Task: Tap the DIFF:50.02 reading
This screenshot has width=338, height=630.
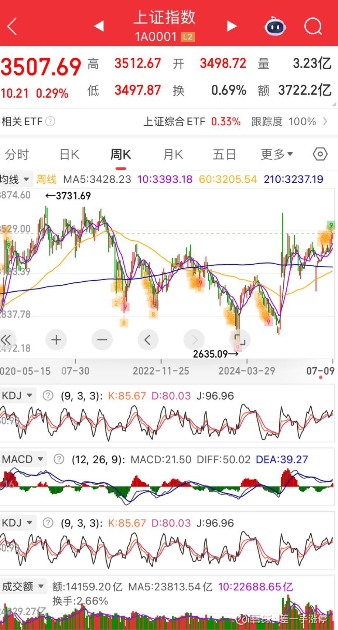Action: (x=223, y=460)
